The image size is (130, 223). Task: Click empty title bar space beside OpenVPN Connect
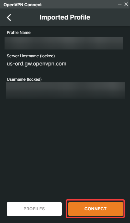tap(80, 5)
